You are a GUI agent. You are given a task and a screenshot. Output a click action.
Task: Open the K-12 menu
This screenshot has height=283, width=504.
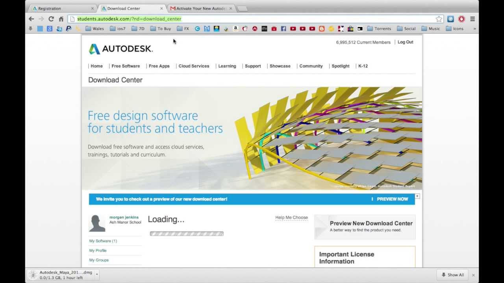[363, 66]
